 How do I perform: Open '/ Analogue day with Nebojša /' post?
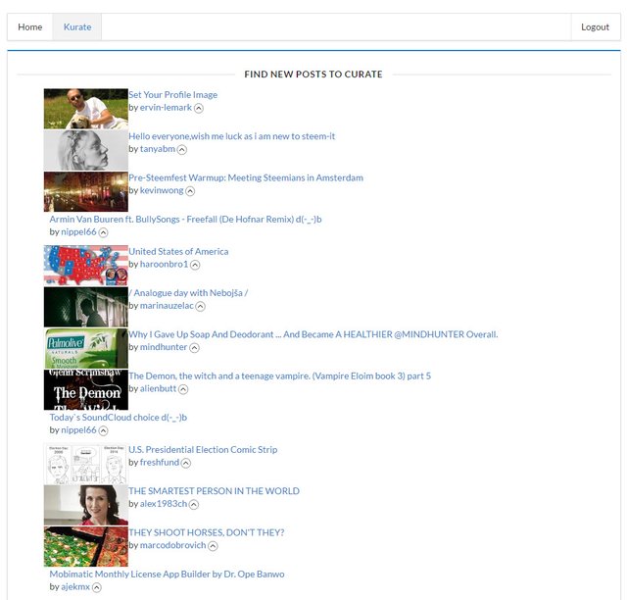[188, 293]
